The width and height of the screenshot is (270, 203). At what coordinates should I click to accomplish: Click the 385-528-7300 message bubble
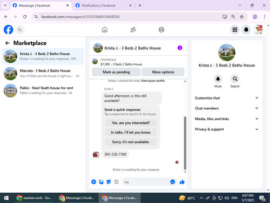[x=115, y=154]
